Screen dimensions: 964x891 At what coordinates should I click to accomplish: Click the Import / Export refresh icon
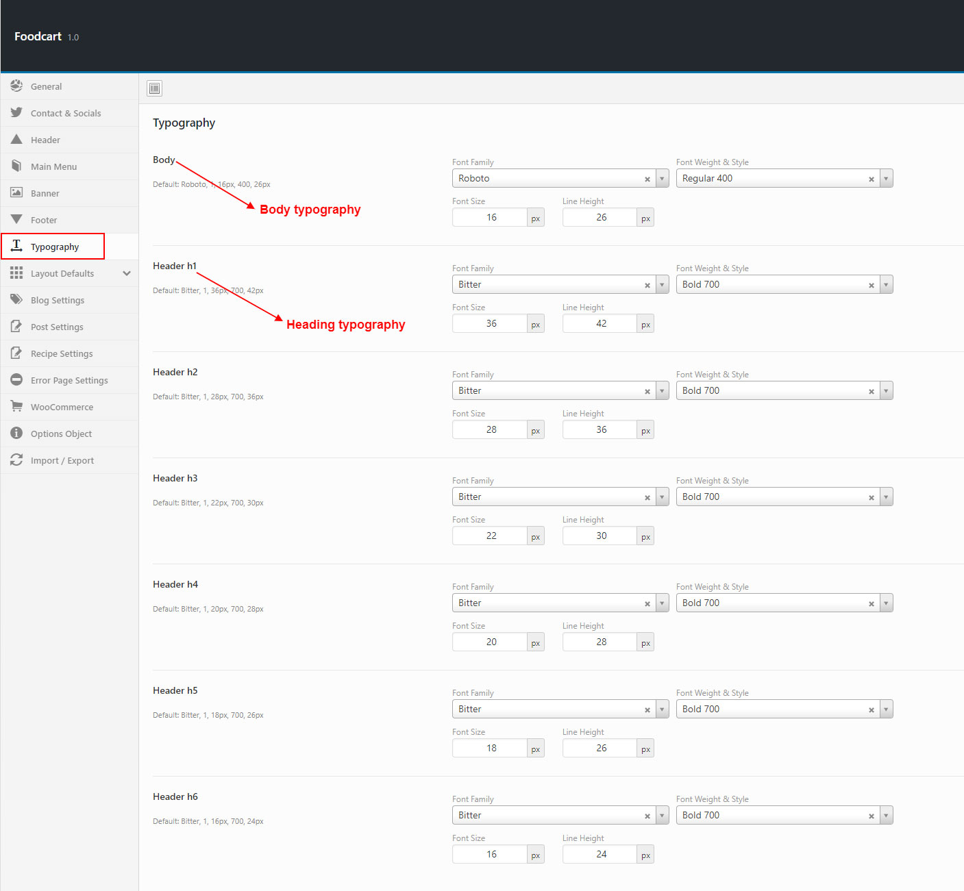[16, 460]
